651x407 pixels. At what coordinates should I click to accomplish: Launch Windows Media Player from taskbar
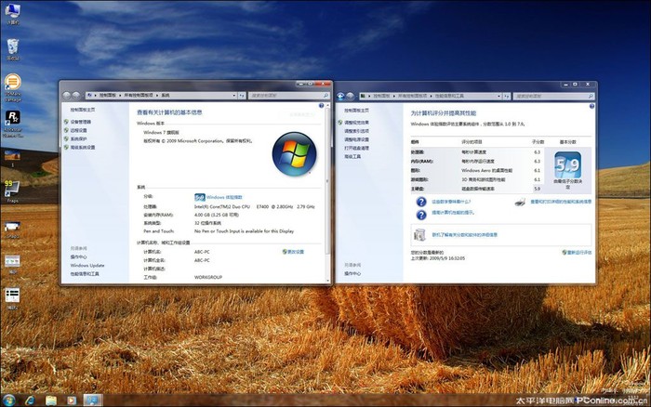72,400
